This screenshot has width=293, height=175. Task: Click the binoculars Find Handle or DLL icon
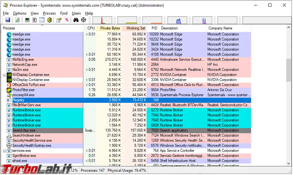point(76,20)
